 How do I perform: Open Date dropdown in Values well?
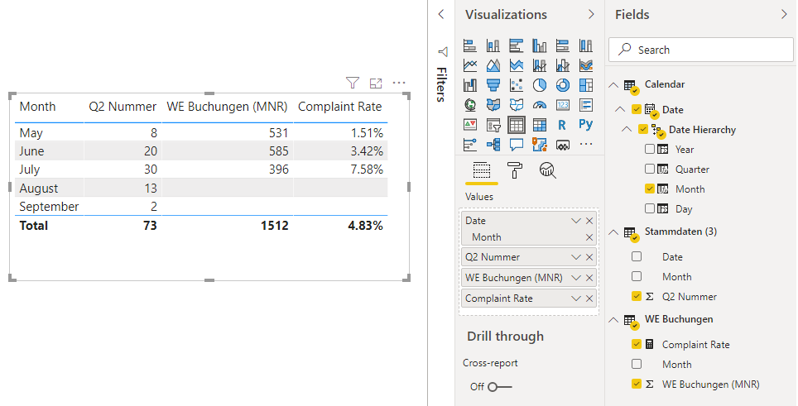click(575, 221)
